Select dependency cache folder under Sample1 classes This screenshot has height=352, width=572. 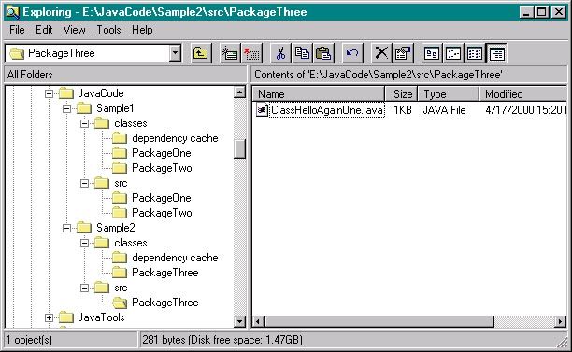(x=175, y=138)
